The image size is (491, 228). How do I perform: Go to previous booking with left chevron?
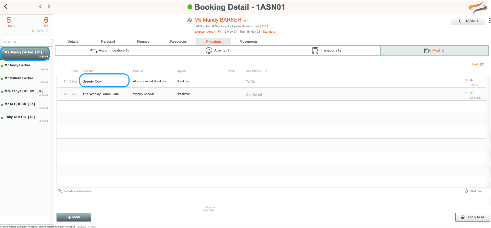[x=40, y=6]
